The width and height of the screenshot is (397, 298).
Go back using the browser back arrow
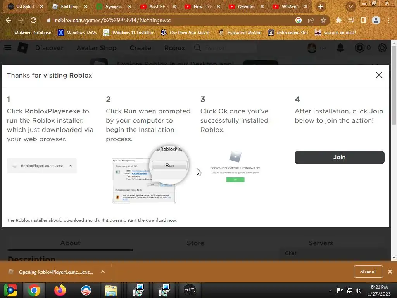point(9,20)
